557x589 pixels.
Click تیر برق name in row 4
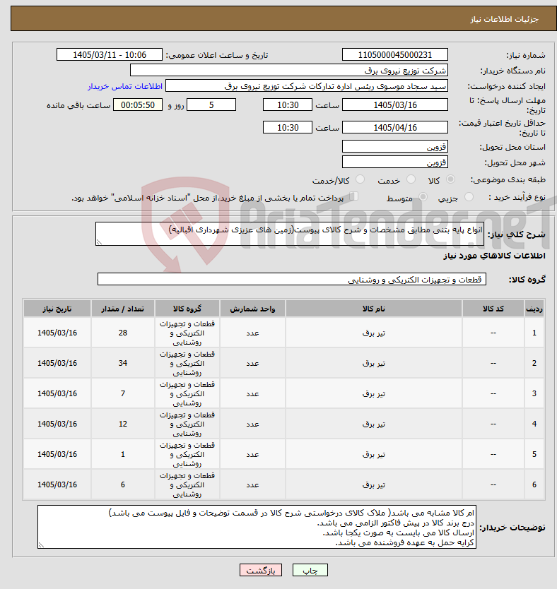[x=374, y=424]
